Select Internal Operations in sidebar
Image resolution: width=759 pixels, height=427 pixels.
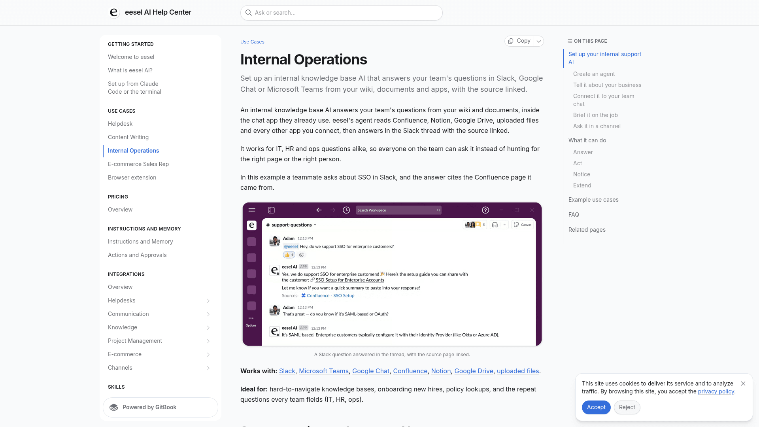[133, 151]
